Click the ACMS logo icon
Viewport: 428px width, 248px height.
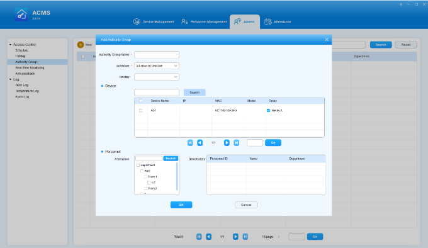[x=21, y=14]
